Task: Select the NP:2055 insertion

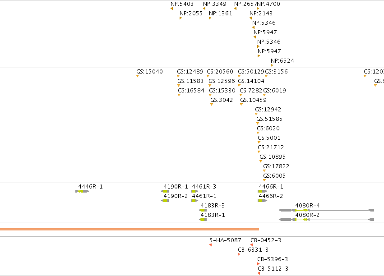Action: (x=181, y=18)
